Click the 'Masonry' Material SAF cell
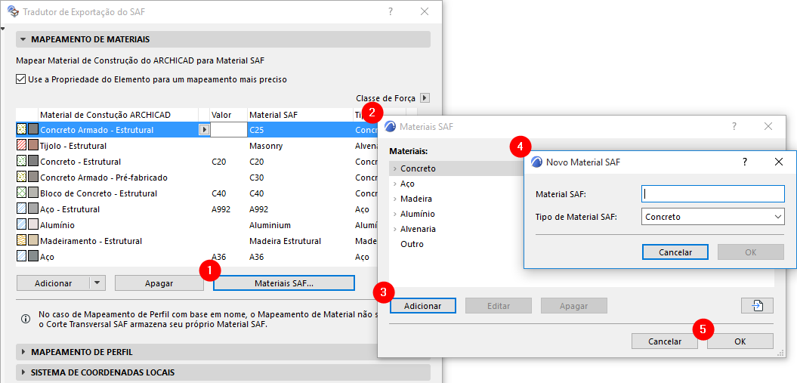The width and height of the screenshot is (797, 383). pos(266,146)
